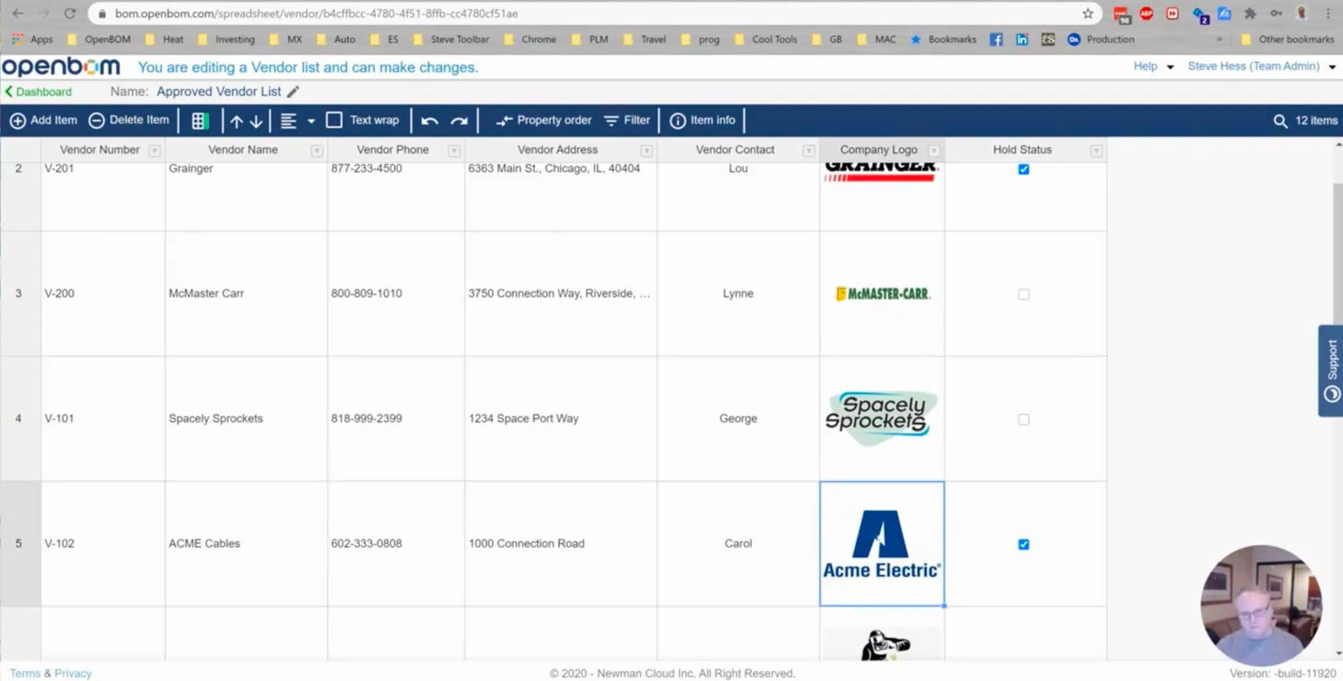Open the grid view spreadsheet icon
The image size is (1343, 681).
pos(200,121)
